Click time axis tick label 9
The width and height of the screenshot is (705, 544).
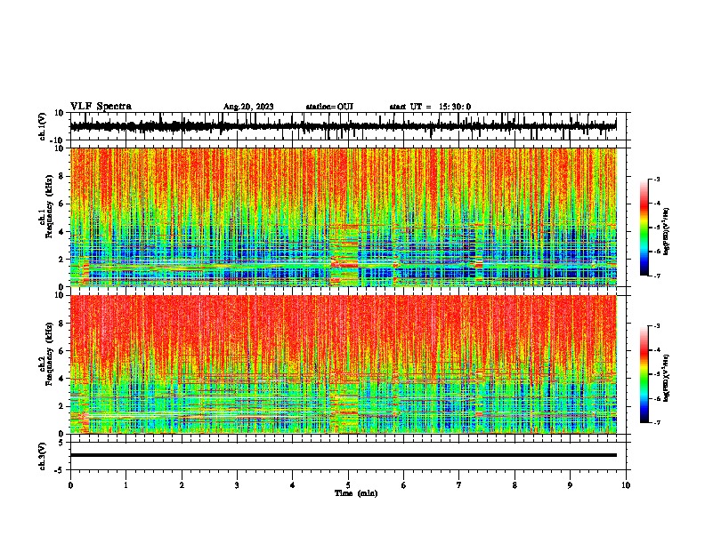point(570,485)
